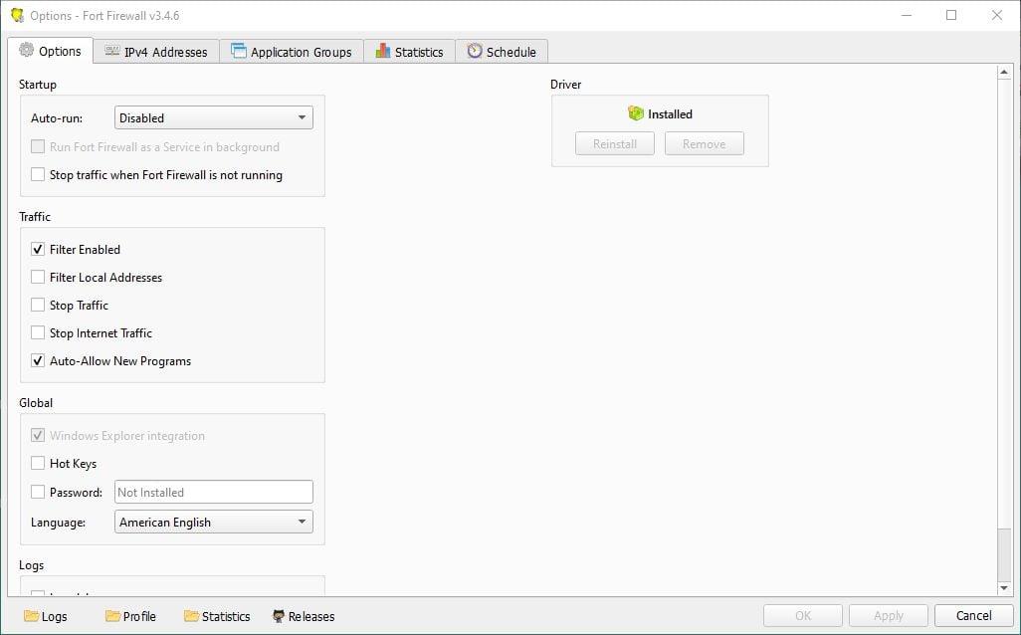Open the Language dropdown list
This screenshot has width=1021, height=635.
pyautogui.click(x=213, y=523)
